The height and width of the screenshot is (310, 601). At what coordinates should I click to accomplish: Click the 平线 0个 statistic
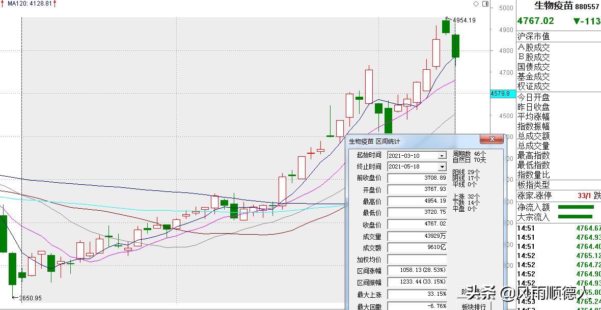click(465, 184)
